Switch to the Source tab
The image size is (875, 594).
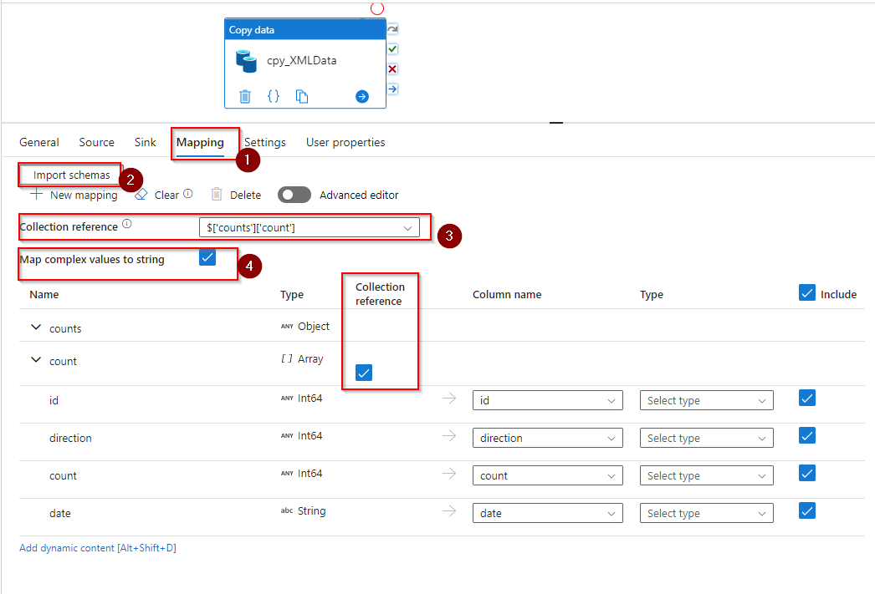[96, 142]
